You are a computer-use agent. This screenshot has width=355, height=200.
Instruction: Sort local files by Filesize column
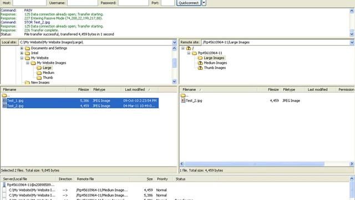pyautogui.click(x=78, y=89)
